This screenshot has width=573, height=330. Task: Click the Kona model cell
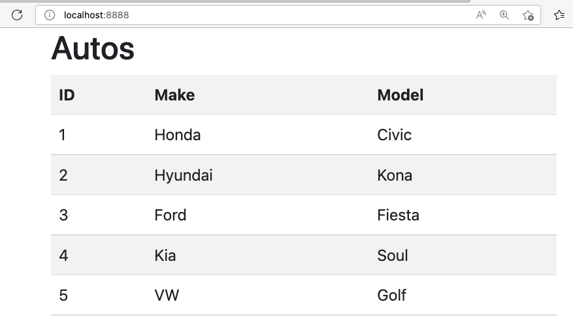(395, 175)
